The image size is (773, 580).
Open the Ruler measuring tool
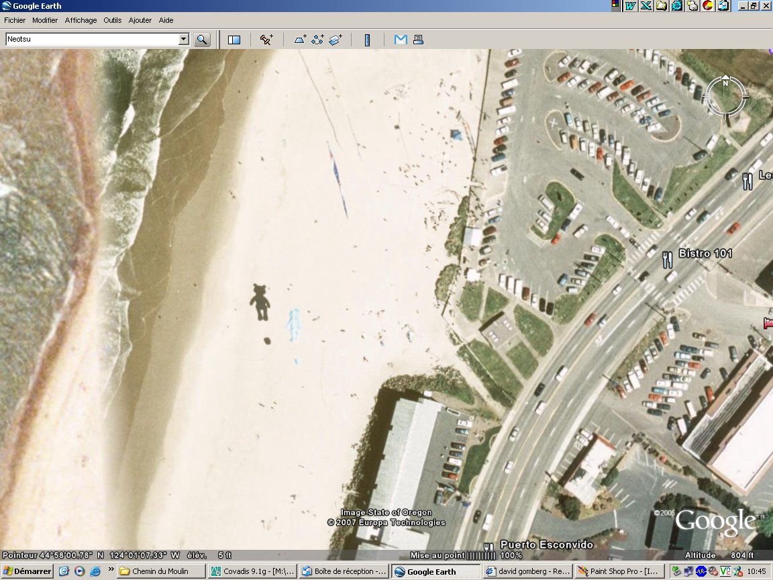(368, 39)
